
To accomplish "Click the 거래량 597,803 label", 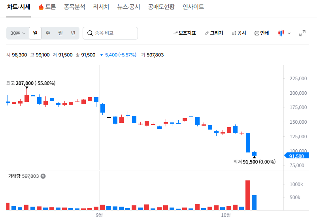I will pyautogui.click(x=23, y=176).
